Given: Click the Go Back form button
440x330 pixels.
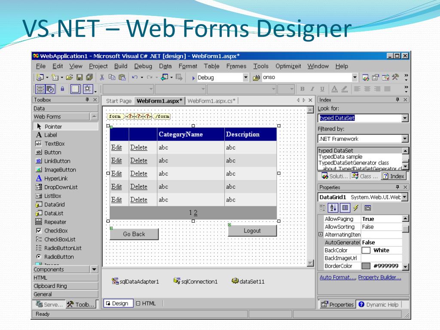Looking at the screenshot, I should point(134,234).
